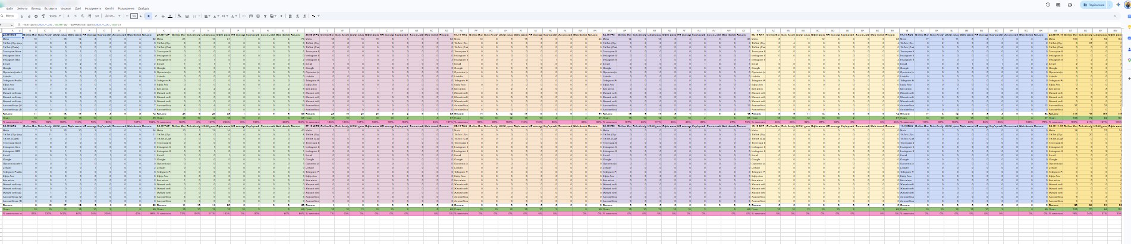This screenshot has height=244, width=1131.
Task: Open the Довідка menu
Action: [143, 8]
